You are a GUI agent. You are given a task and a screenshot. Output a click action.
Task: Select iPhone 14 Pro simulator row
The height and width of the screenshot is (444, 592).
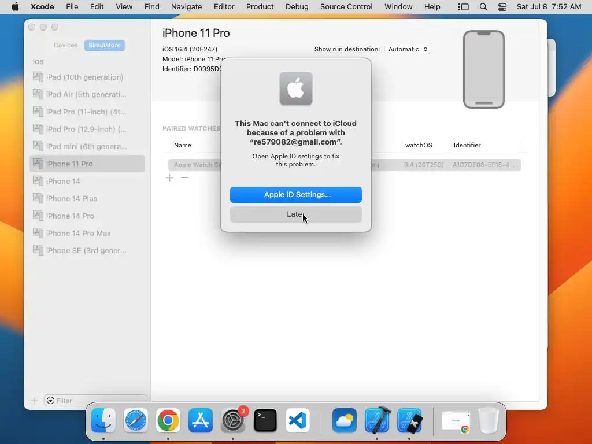click(x=87, y=216)
